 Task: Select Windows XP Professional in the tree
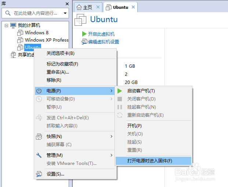coord(47,40)
